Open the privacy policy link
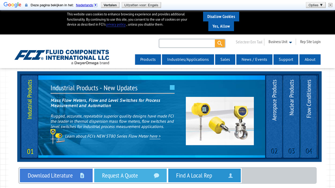 pyautogui.click(x=116, y=25)
